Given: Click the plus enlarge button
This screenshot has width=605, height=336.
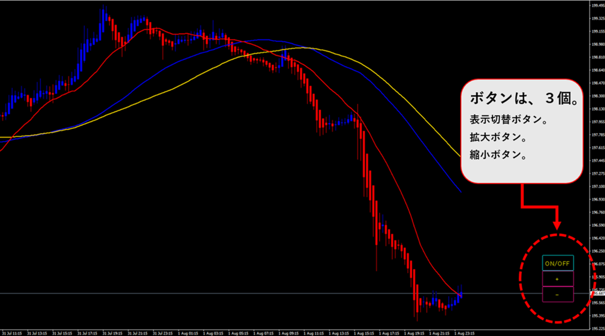Looking at the screenshot, I should tap(558, 279).
